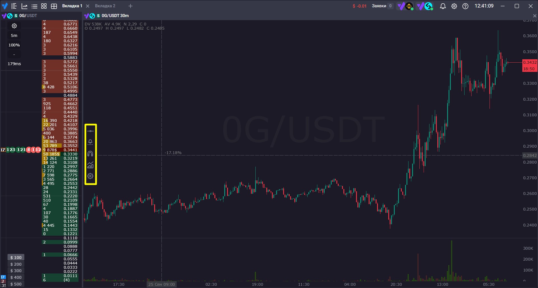The image size is (538, 288).
Task: Toggle the Binance account connection icon
Action: pos(405,6)
